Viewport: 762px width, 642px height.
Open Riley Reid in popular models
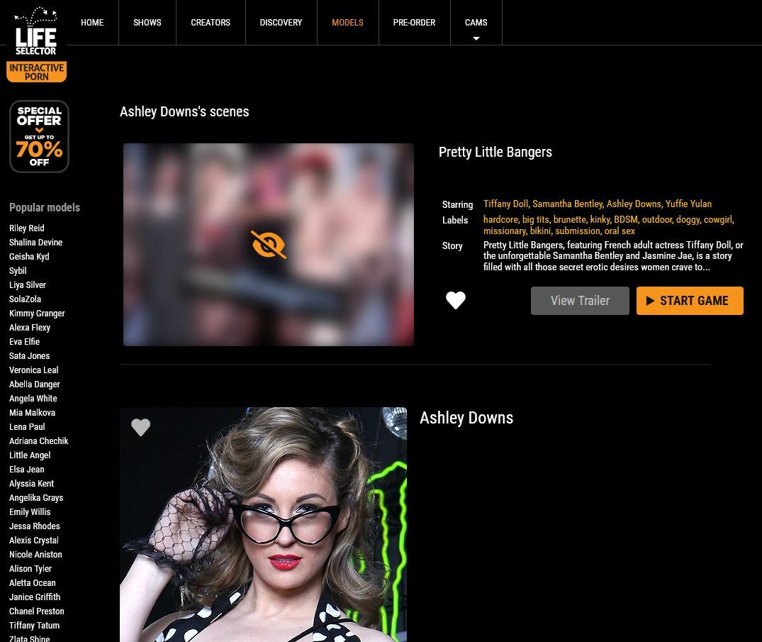coord(27,228)
